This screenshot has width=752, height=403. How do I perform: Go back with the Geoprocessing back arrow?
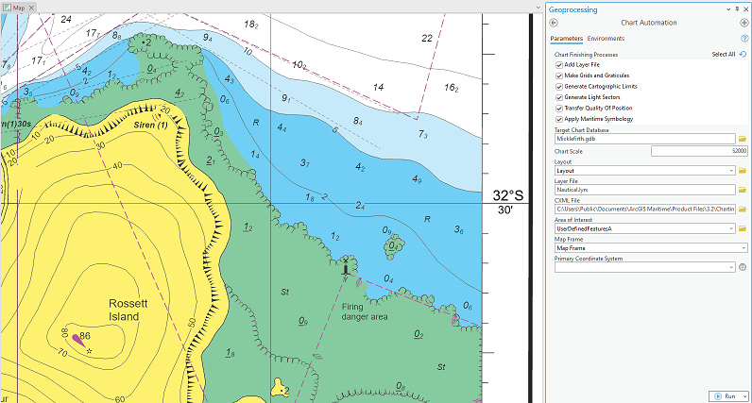554,23
